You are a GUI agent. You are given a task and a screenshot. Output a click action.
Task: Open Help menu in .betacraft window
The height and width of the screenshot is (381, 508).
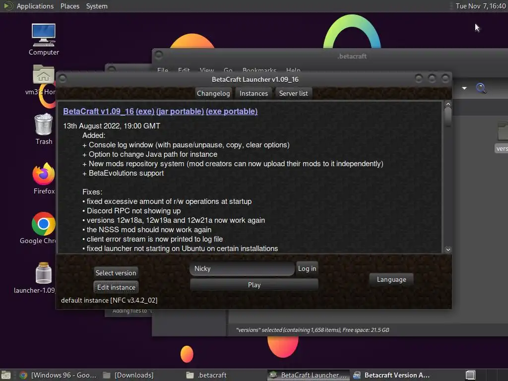click(x=293, y=70)
